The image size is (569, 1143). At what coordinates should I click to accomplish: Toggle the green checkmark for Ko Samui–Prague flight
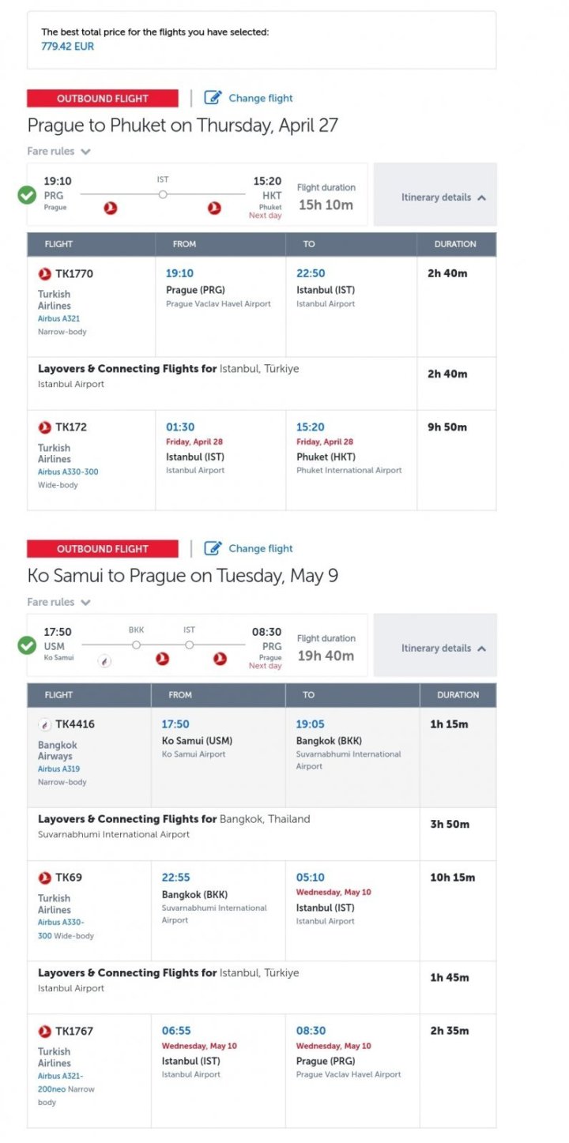point(28,645)
